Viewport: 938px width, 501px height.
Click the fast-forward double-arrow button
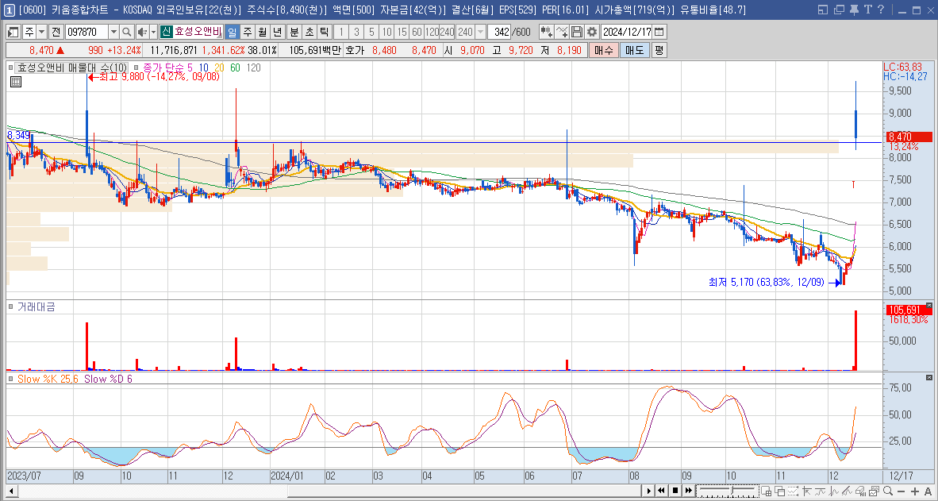(689, 491)
